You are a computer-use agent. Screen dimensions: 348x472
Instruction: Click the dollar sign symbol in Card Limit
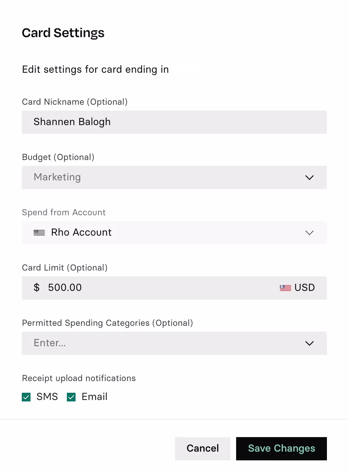coord(37,288)
